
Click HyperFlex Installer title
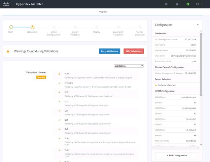click(30, 4)
